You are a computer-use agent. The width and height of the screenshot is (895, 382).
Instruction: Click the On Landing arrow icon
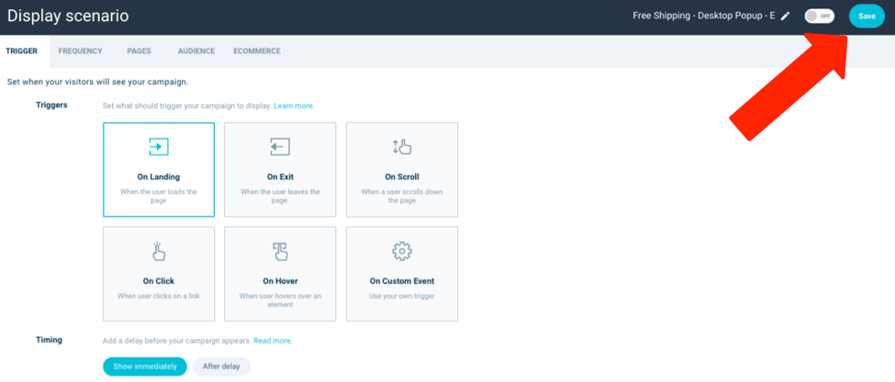159,147
